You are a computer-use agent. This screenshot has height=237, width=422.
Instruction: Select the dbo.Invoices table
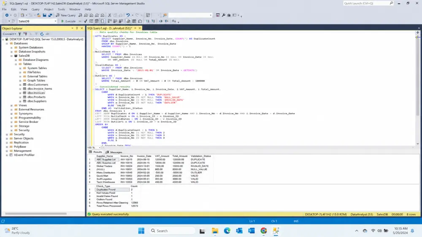tap(36, 93)
